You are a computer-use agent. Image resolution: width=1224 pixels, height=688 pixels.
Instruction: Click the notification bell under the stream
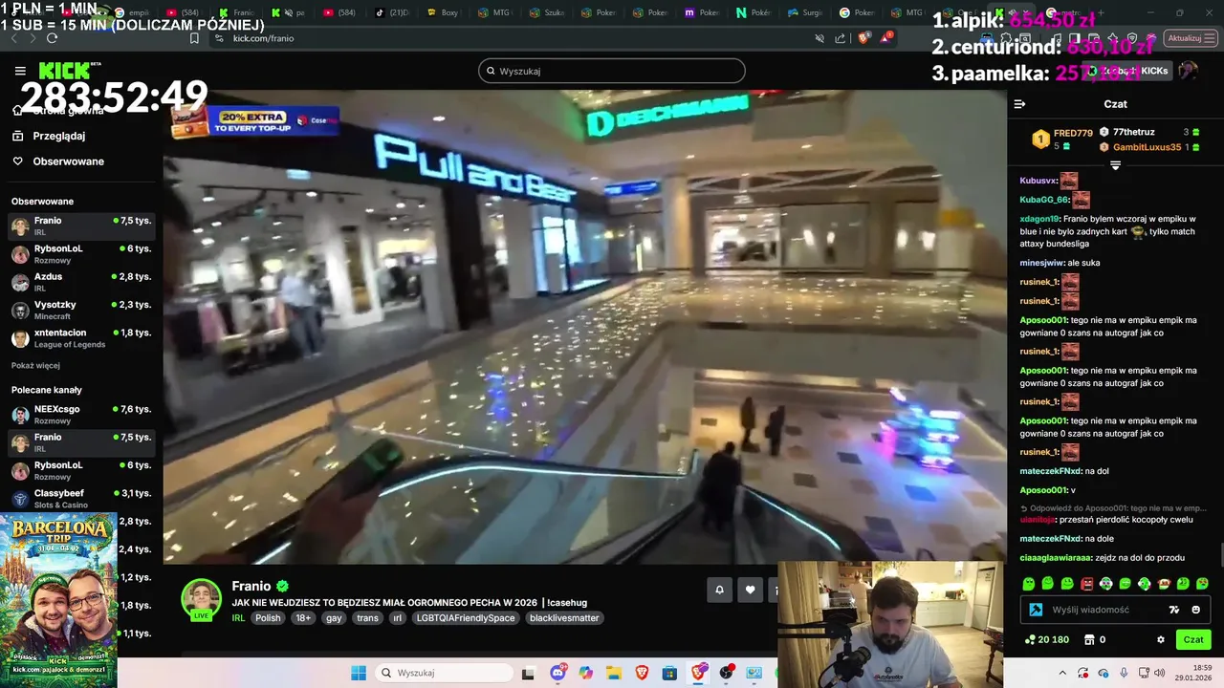pos(720,590)
